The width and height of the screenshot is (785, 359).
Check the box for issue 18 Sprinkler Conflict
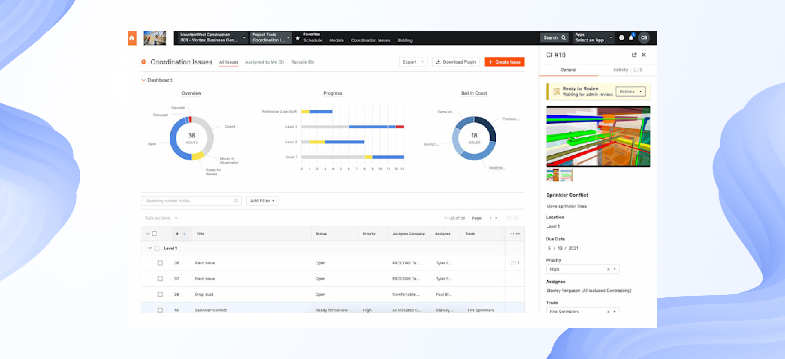[x=160, y=310]
